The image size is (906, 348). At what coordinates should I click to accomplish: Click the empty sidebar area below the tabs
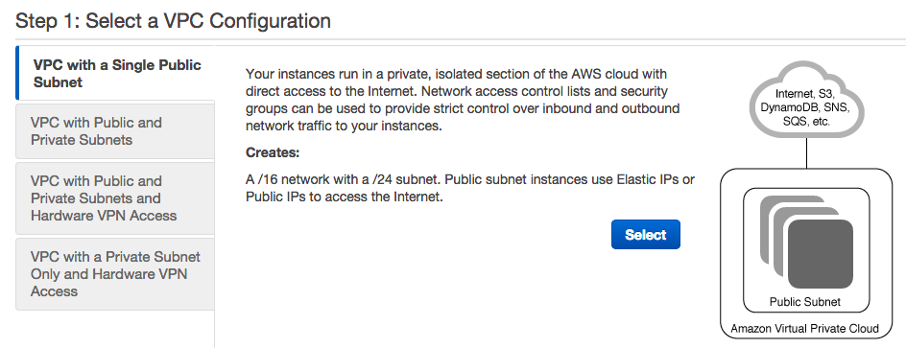coord(114,329)
